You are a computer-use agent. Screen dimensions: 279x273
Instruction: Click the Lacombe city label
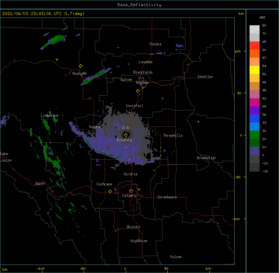pyautogui.click(x=146, y=62)
